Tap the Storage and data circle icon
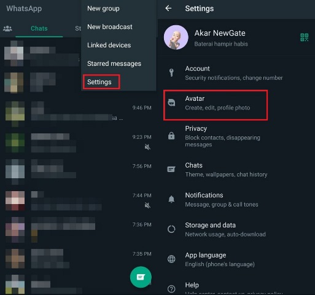 tap(171, 229)
